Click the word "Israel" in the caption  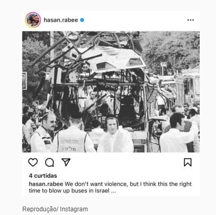coord(102,190)
